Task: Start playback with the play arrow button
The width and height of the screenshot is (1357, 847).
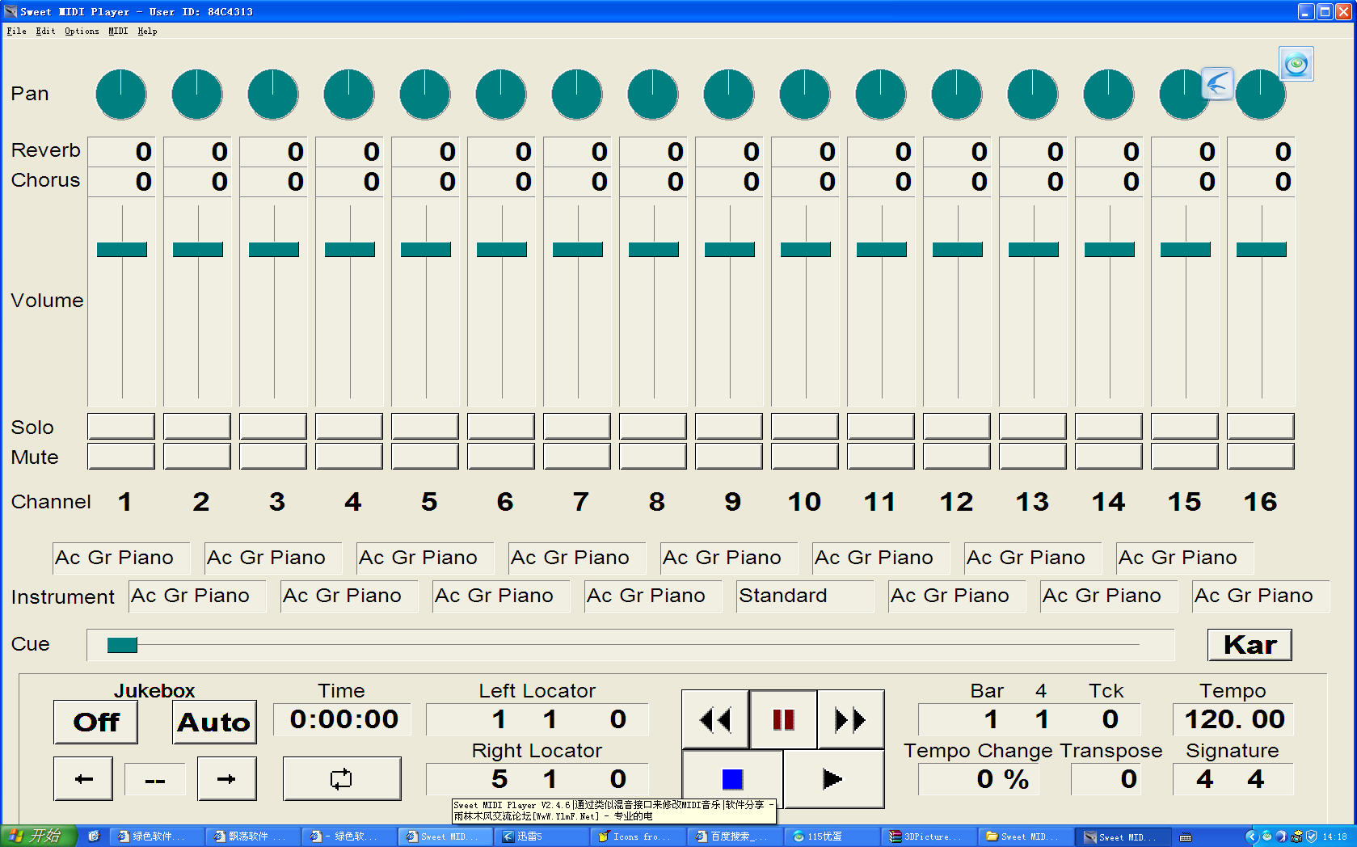Action: [832, 779]
